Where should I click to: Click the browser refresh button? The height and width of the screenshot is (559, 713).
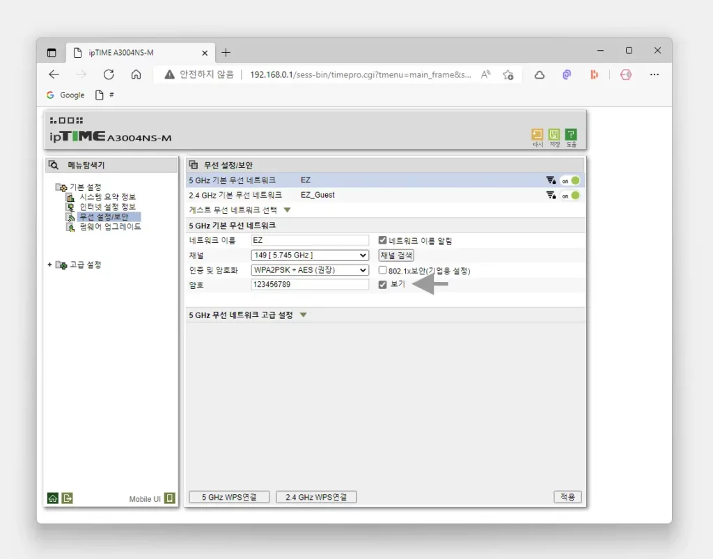pyautogui.click(x=109, y=74)
